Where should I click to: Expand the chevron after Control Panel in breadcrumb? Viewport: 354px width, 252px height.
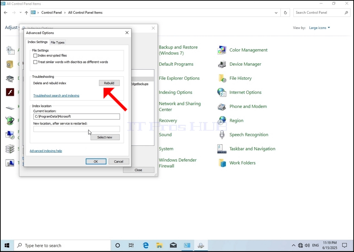[65, 13]
